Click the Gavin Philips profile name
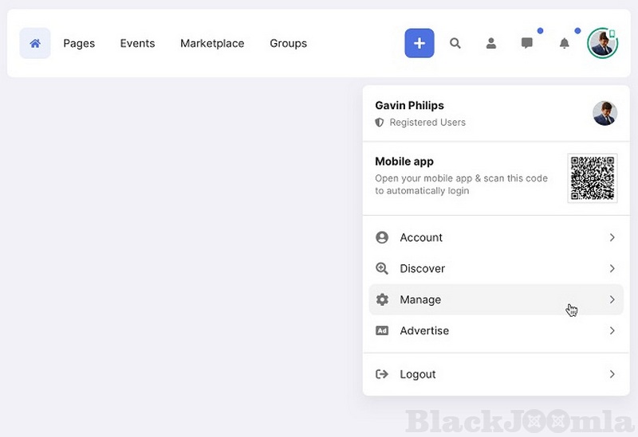 [409, 105]
